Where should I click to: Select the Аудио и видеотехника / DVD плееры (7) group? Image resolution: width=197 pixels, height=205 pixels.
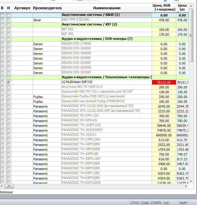click(107, 39)
